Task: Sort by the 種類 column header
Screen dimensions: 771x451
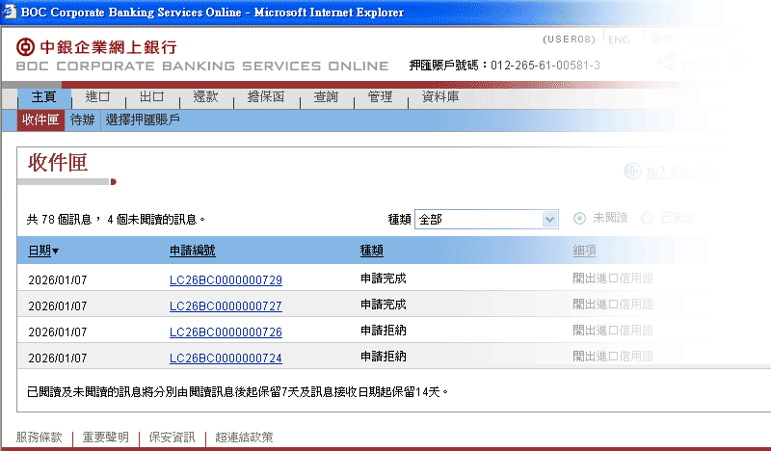Action: 372,251
